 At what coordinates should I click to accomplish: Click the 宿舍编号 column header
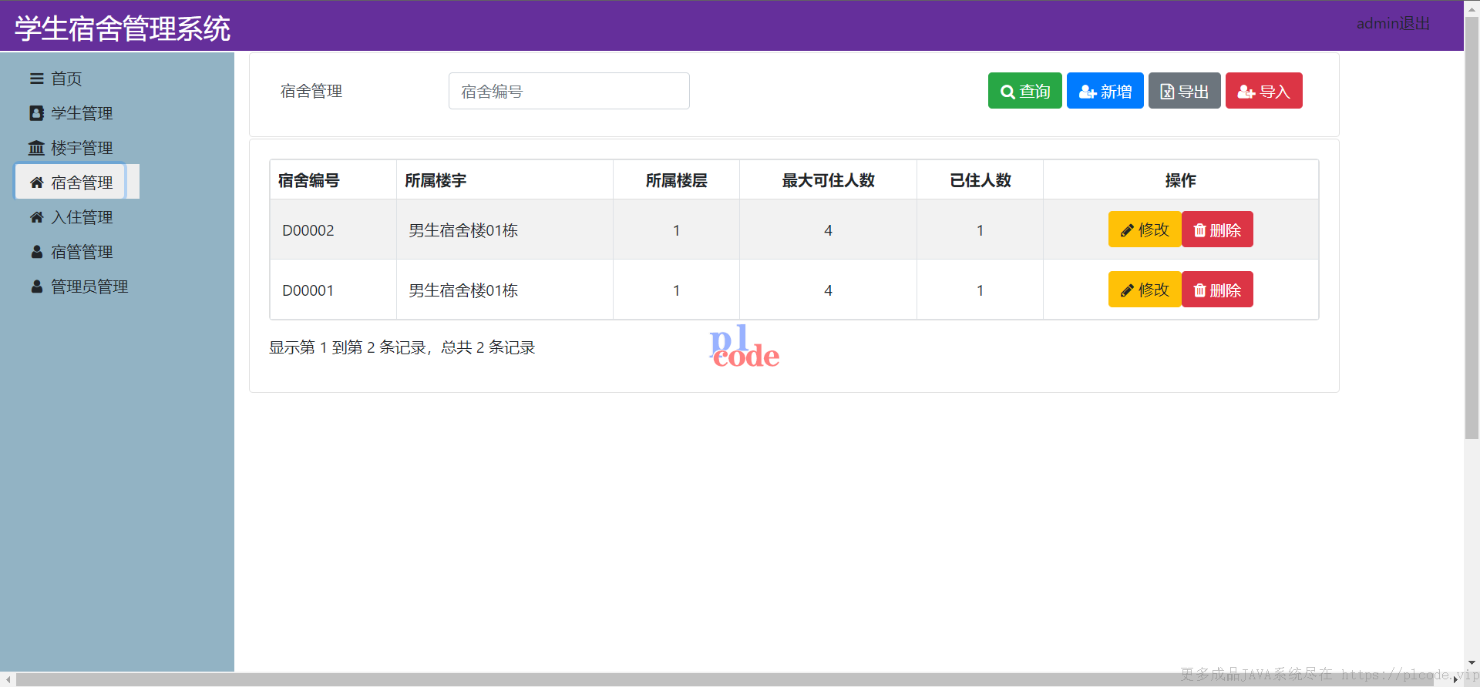pos(333,180)
